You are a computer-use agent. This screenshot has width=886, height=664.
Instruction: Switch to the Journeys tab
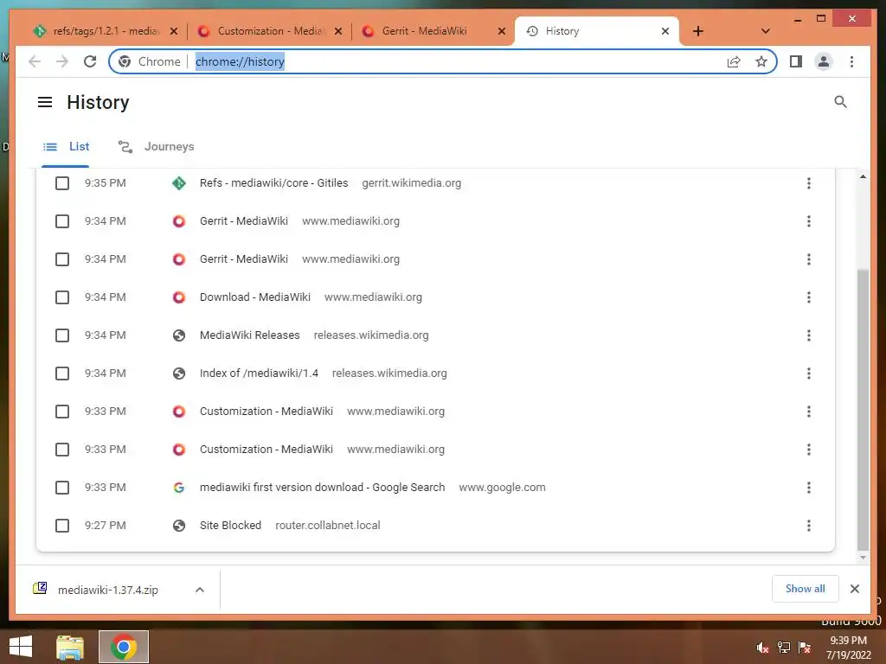(x=156, y=147)
